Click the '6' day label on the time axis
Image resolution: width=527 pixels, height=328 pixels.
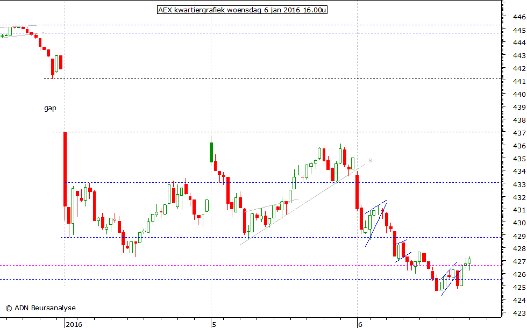(x=360, y=324)
